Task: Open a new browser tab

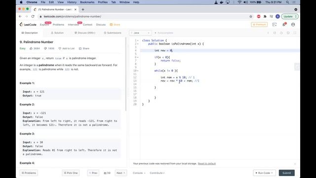Action: (83, 9)
